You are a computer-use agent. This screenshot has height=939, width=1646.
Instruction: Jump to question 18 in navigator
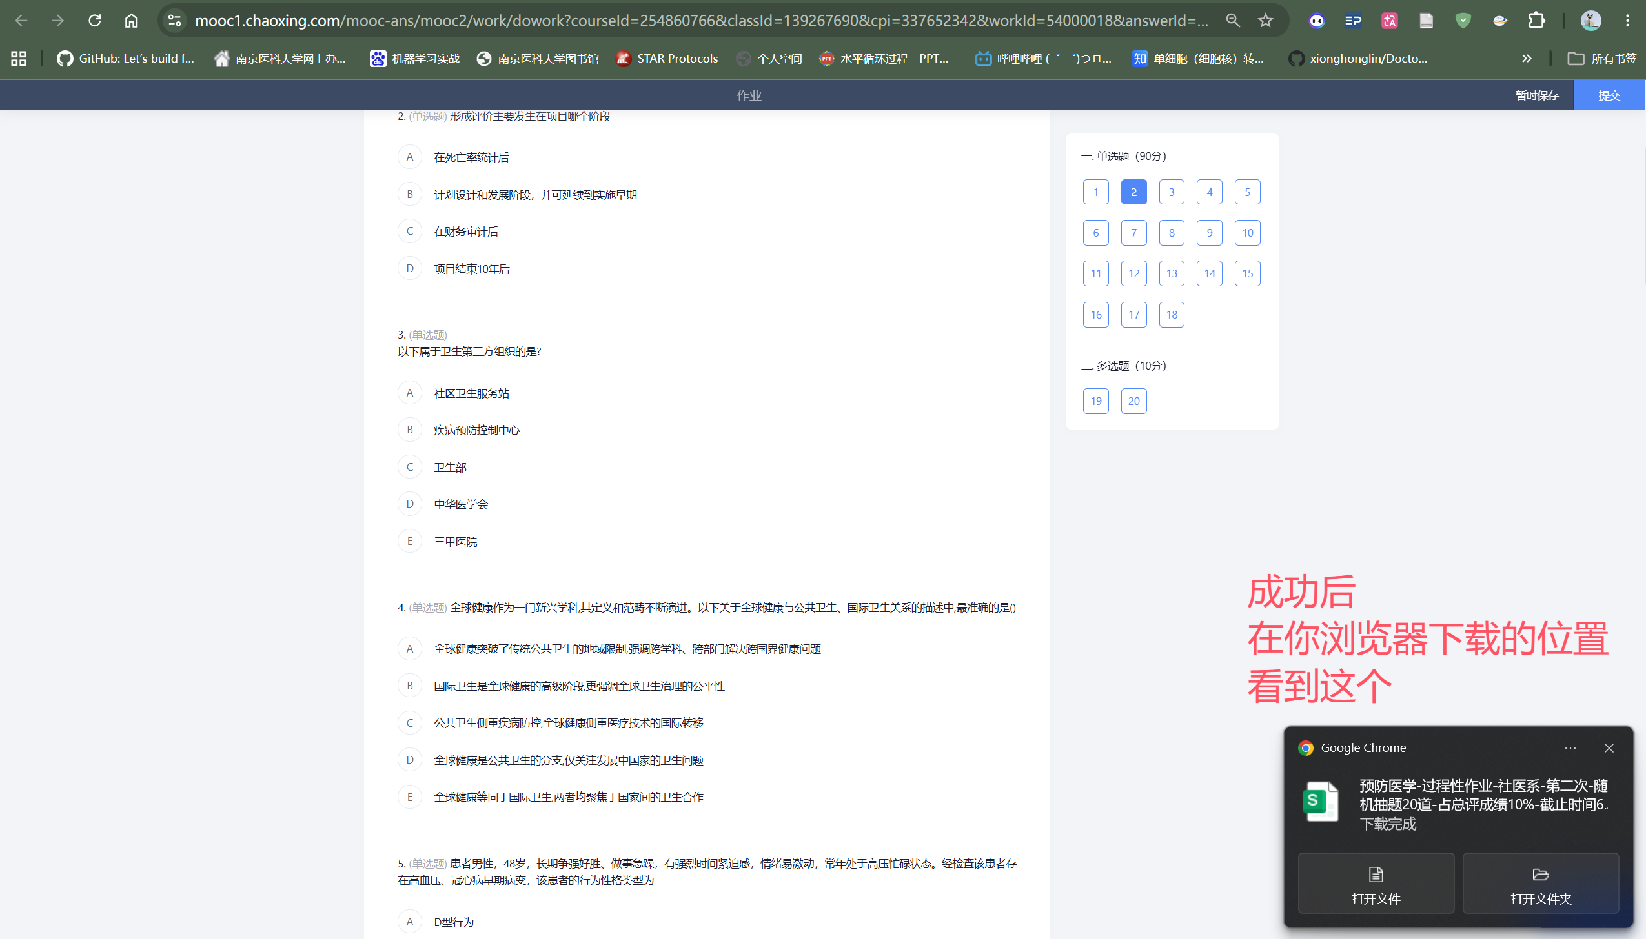1172,315
